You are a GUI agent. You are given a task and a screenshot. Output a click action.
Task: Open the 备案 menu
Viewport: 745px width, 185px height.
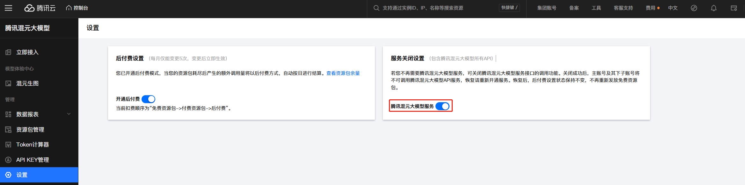click(x=574, y=8)
